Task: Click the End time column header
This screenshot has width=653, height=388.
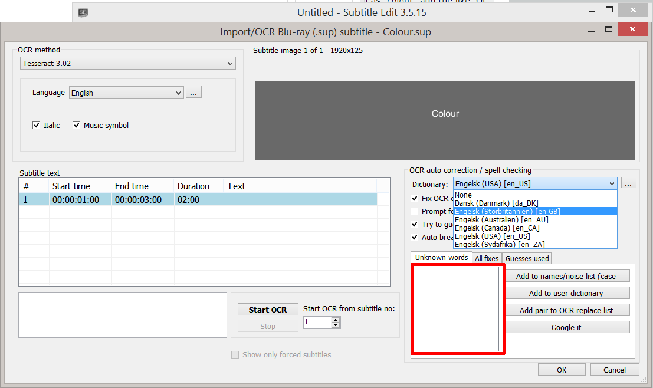Action: click(142, 186)
